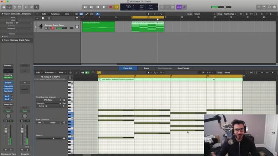Toggle catch playhead button in tracks area
This screenshot has width=278, height=156.
coord(98,14)
